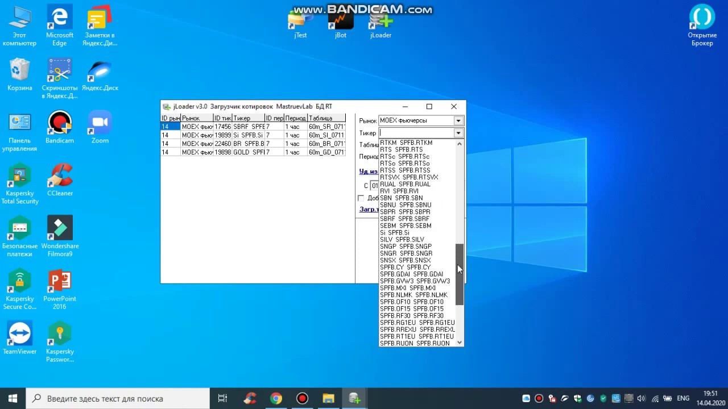Screen dimensions: 728x409
Task: Select the jLoader desktop shortcut
Action: pyautogui.click(x=380, y=22)
